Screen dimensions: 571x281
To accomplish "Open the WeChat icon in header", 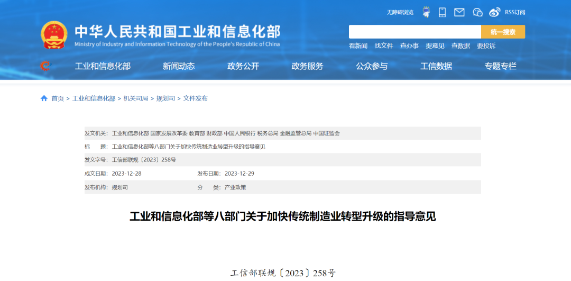I will coord(477,12).
